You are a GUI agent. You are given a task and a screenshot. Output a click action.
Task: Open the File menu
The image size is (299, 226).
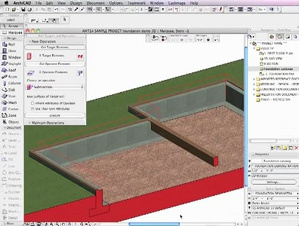pyautogui.click(x=38, y=3)
